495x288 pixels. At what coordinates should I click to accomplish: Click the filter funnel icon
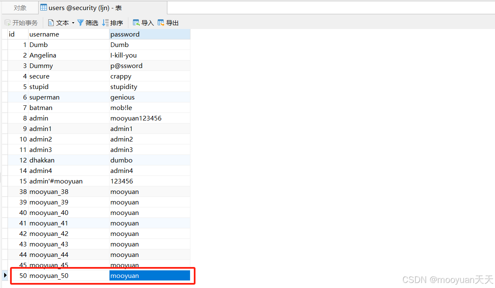click(81, 23)
